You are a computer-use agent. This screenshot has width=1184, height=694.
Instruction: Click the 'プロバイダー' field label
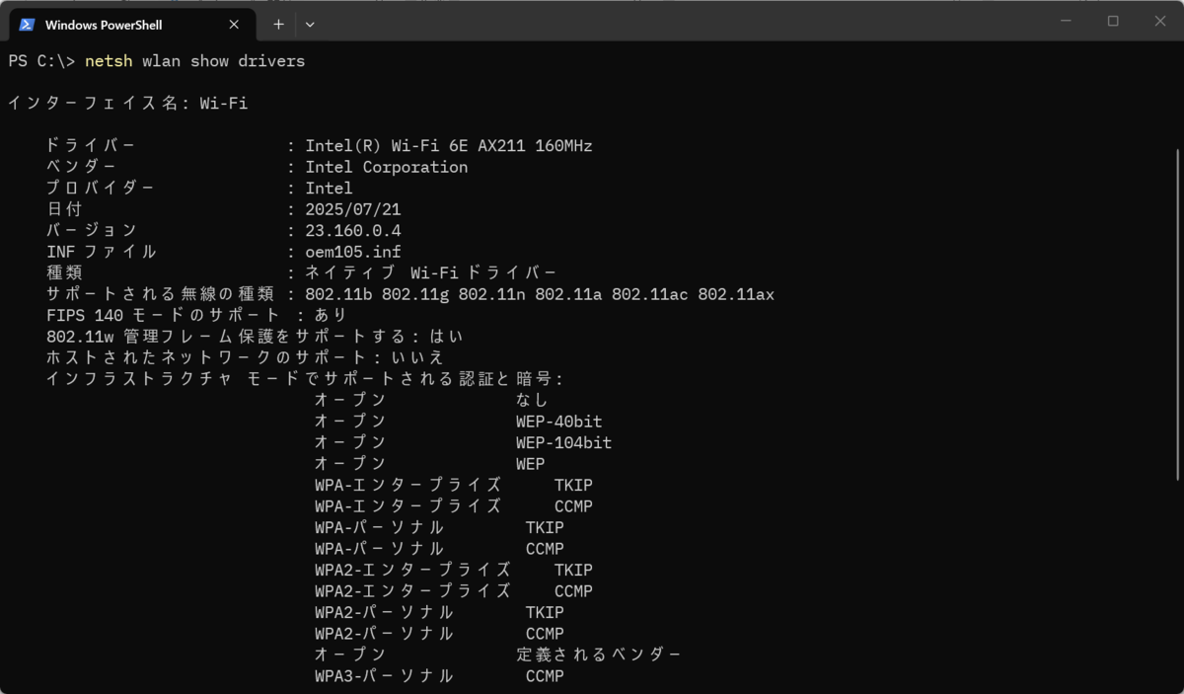(x=101, y=188)
